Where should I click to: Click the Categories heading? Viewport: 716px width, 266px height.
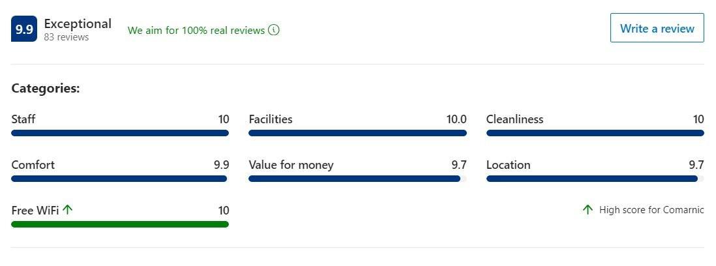46,89
